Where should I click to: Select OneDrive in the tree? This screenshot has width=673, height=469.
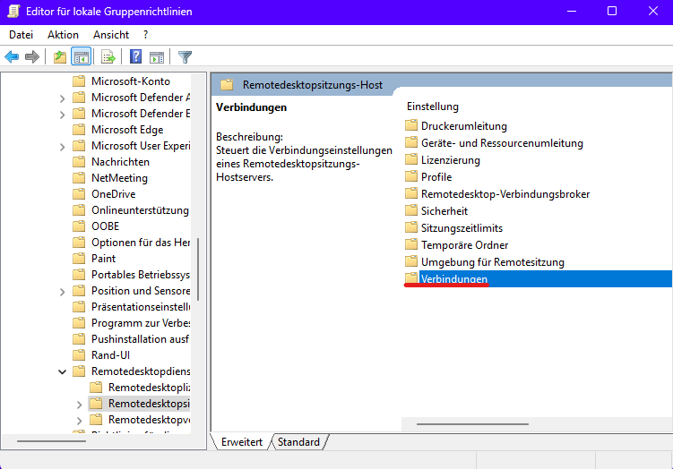[113, 194]
